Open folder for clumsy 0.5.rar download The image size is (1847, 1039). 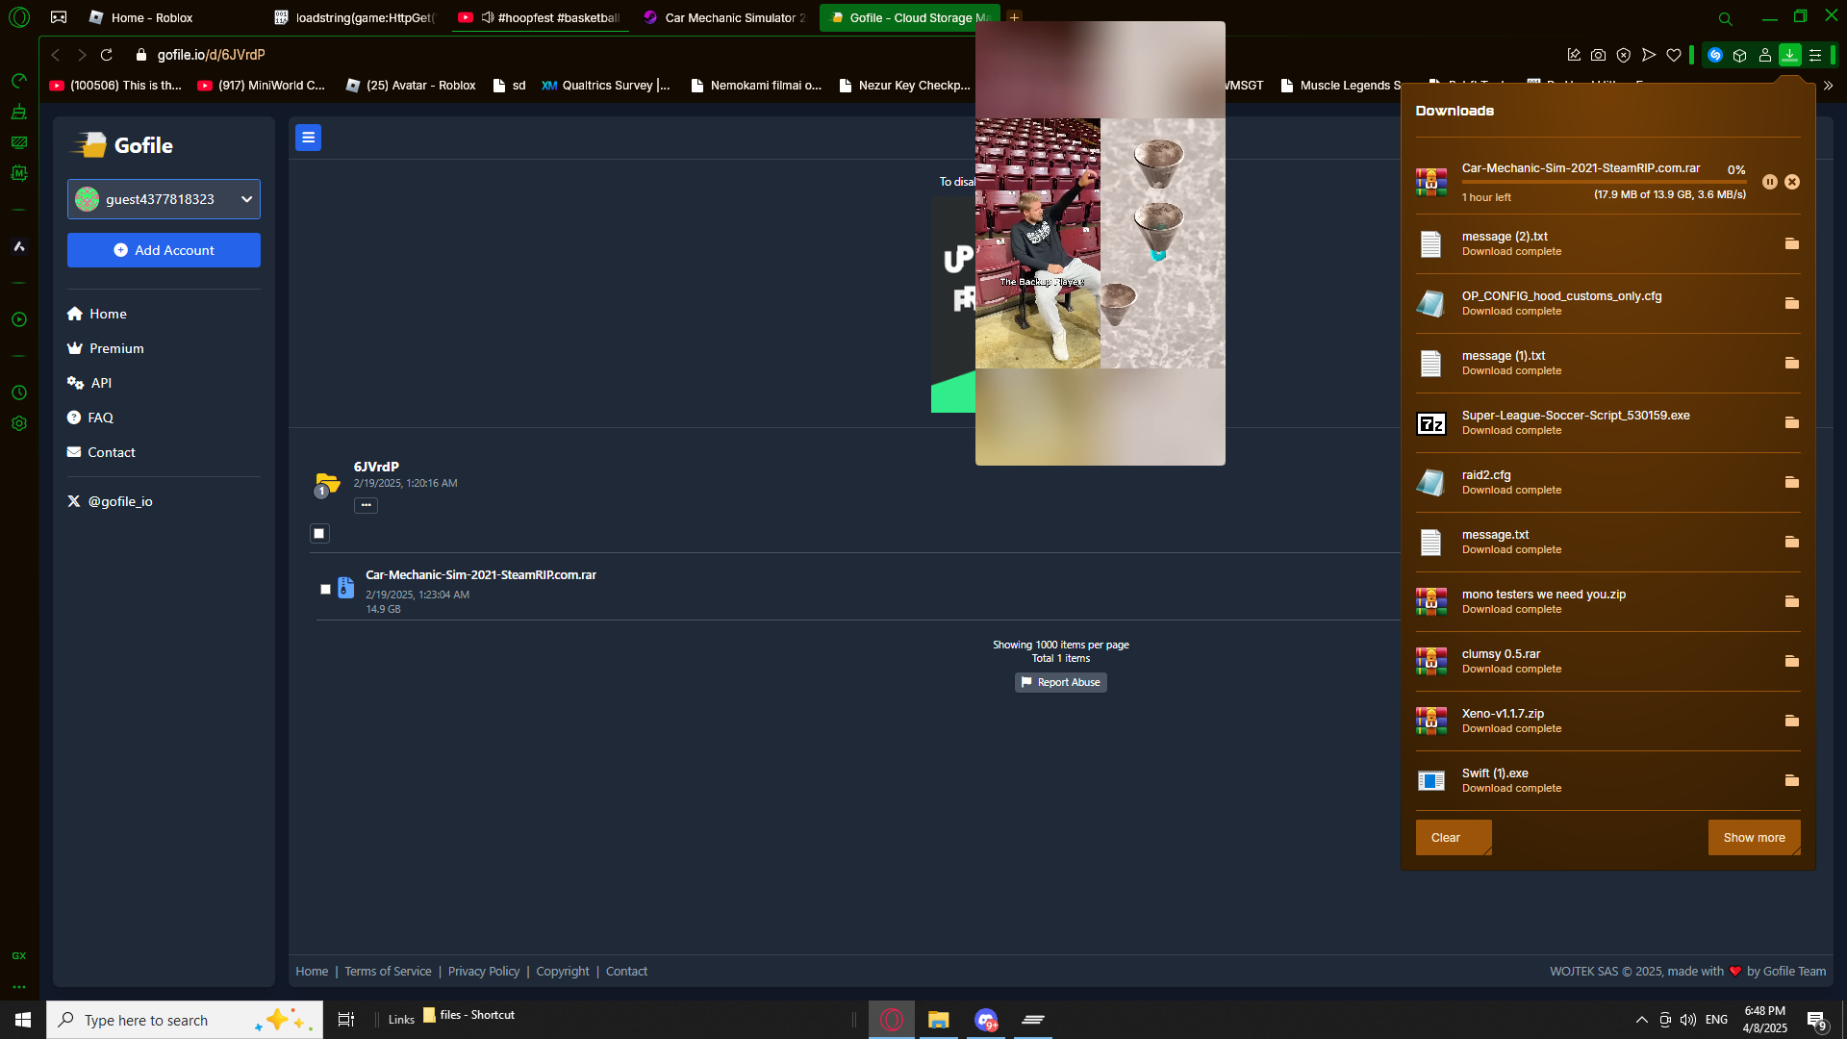click(x=1791, y=661)
